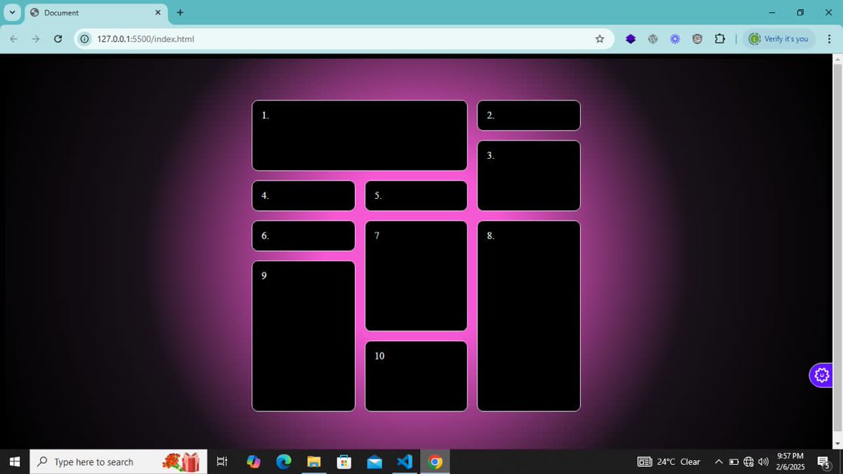Click grid box labeled 4.
Image resolution: width=843 pixels, height=474 pixels.
[303, 195]
